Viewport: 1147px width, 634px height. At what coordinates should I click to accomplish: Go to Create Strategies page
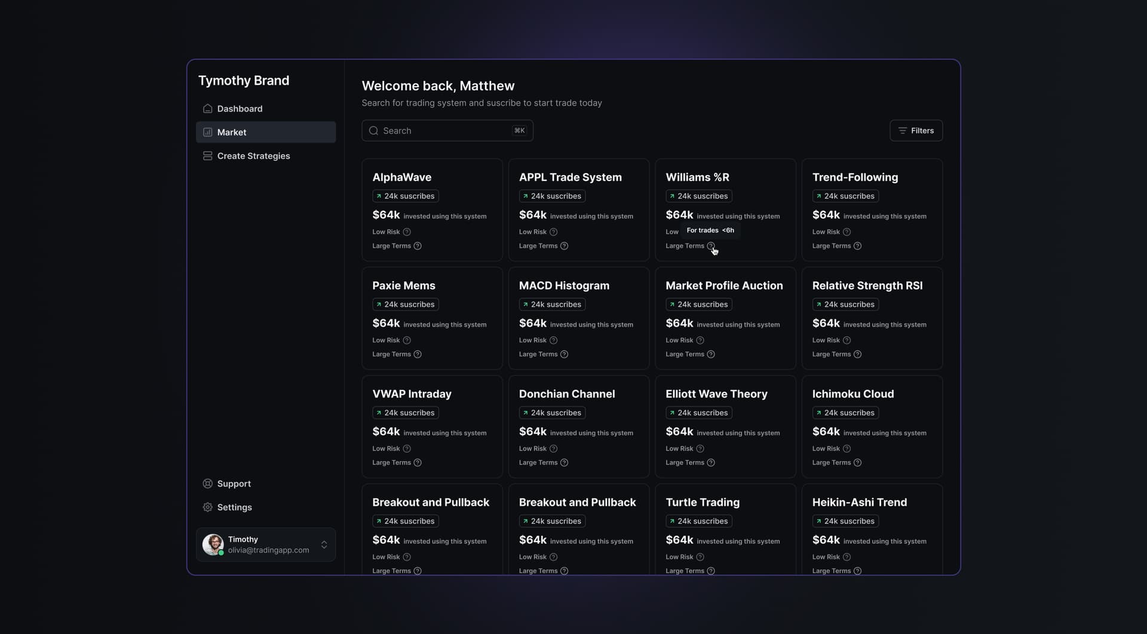[253, 156]
